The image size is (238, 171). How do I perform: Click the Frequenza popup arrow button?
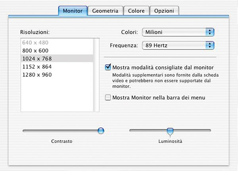210,45
